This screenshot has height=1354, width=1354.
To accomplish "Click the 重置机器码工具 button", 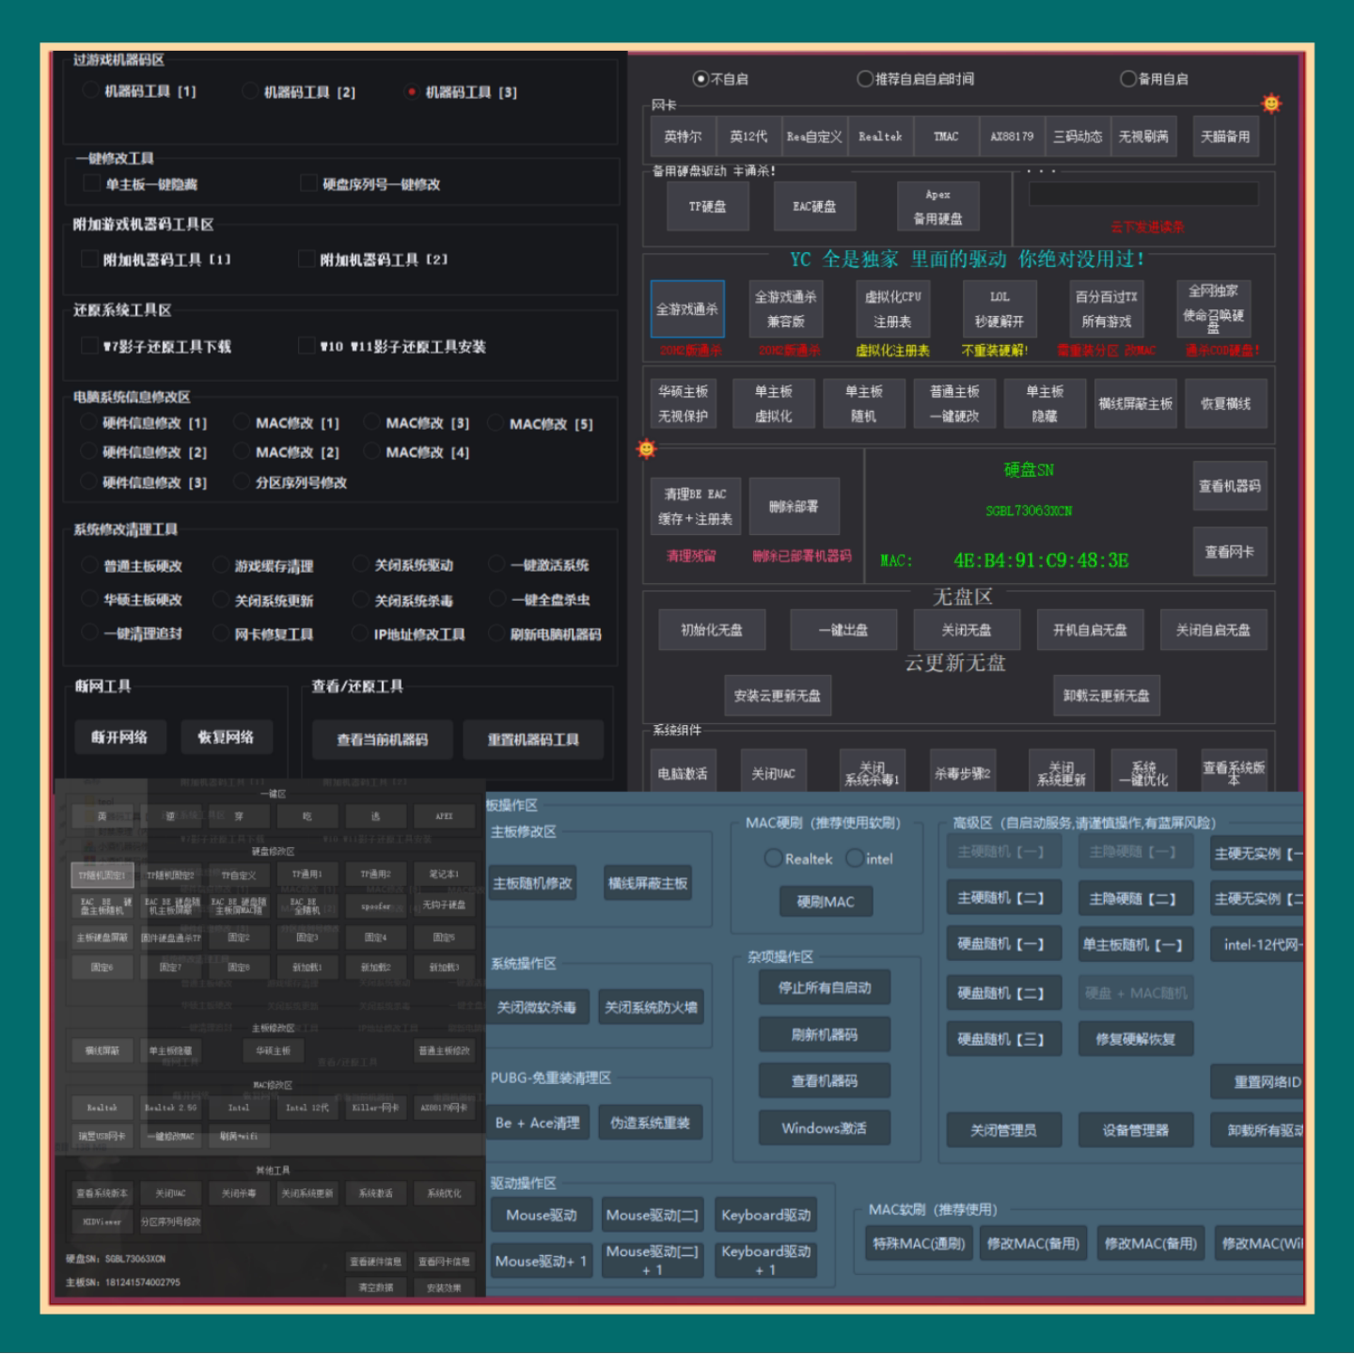I will point(533,739).
